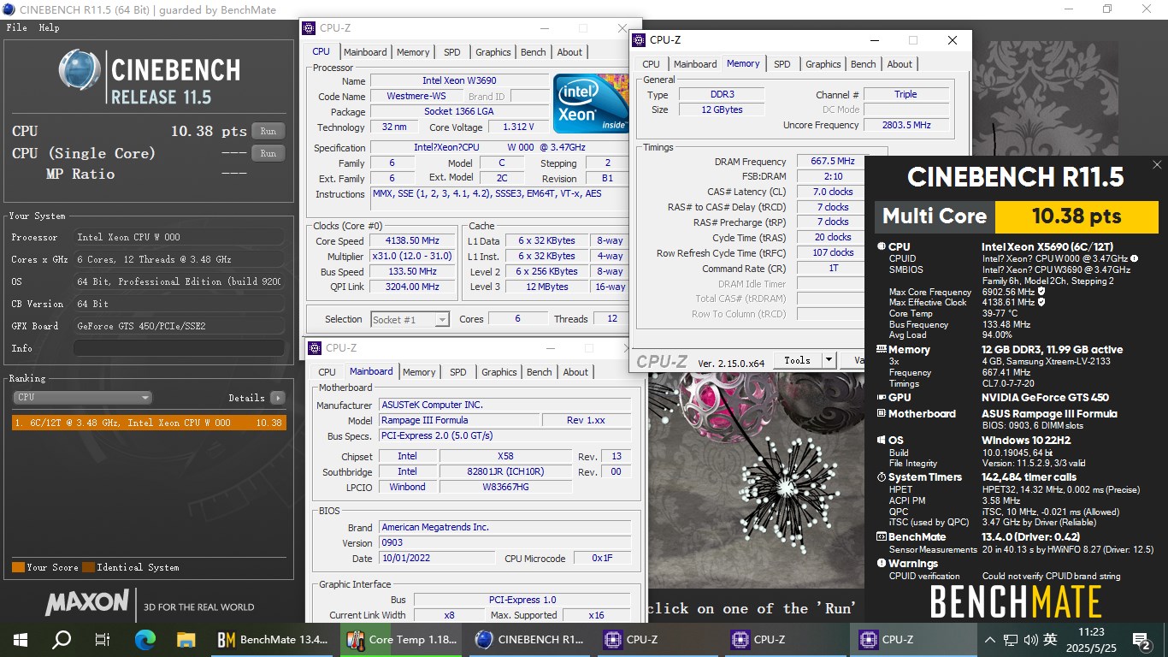Open the taskbar clock and date
Screen dimensions: 1168x657
[x=1093, y=640]
